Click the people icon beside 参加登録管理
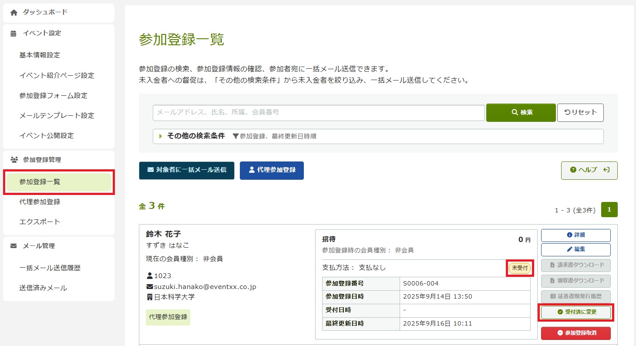 (14, 160)
